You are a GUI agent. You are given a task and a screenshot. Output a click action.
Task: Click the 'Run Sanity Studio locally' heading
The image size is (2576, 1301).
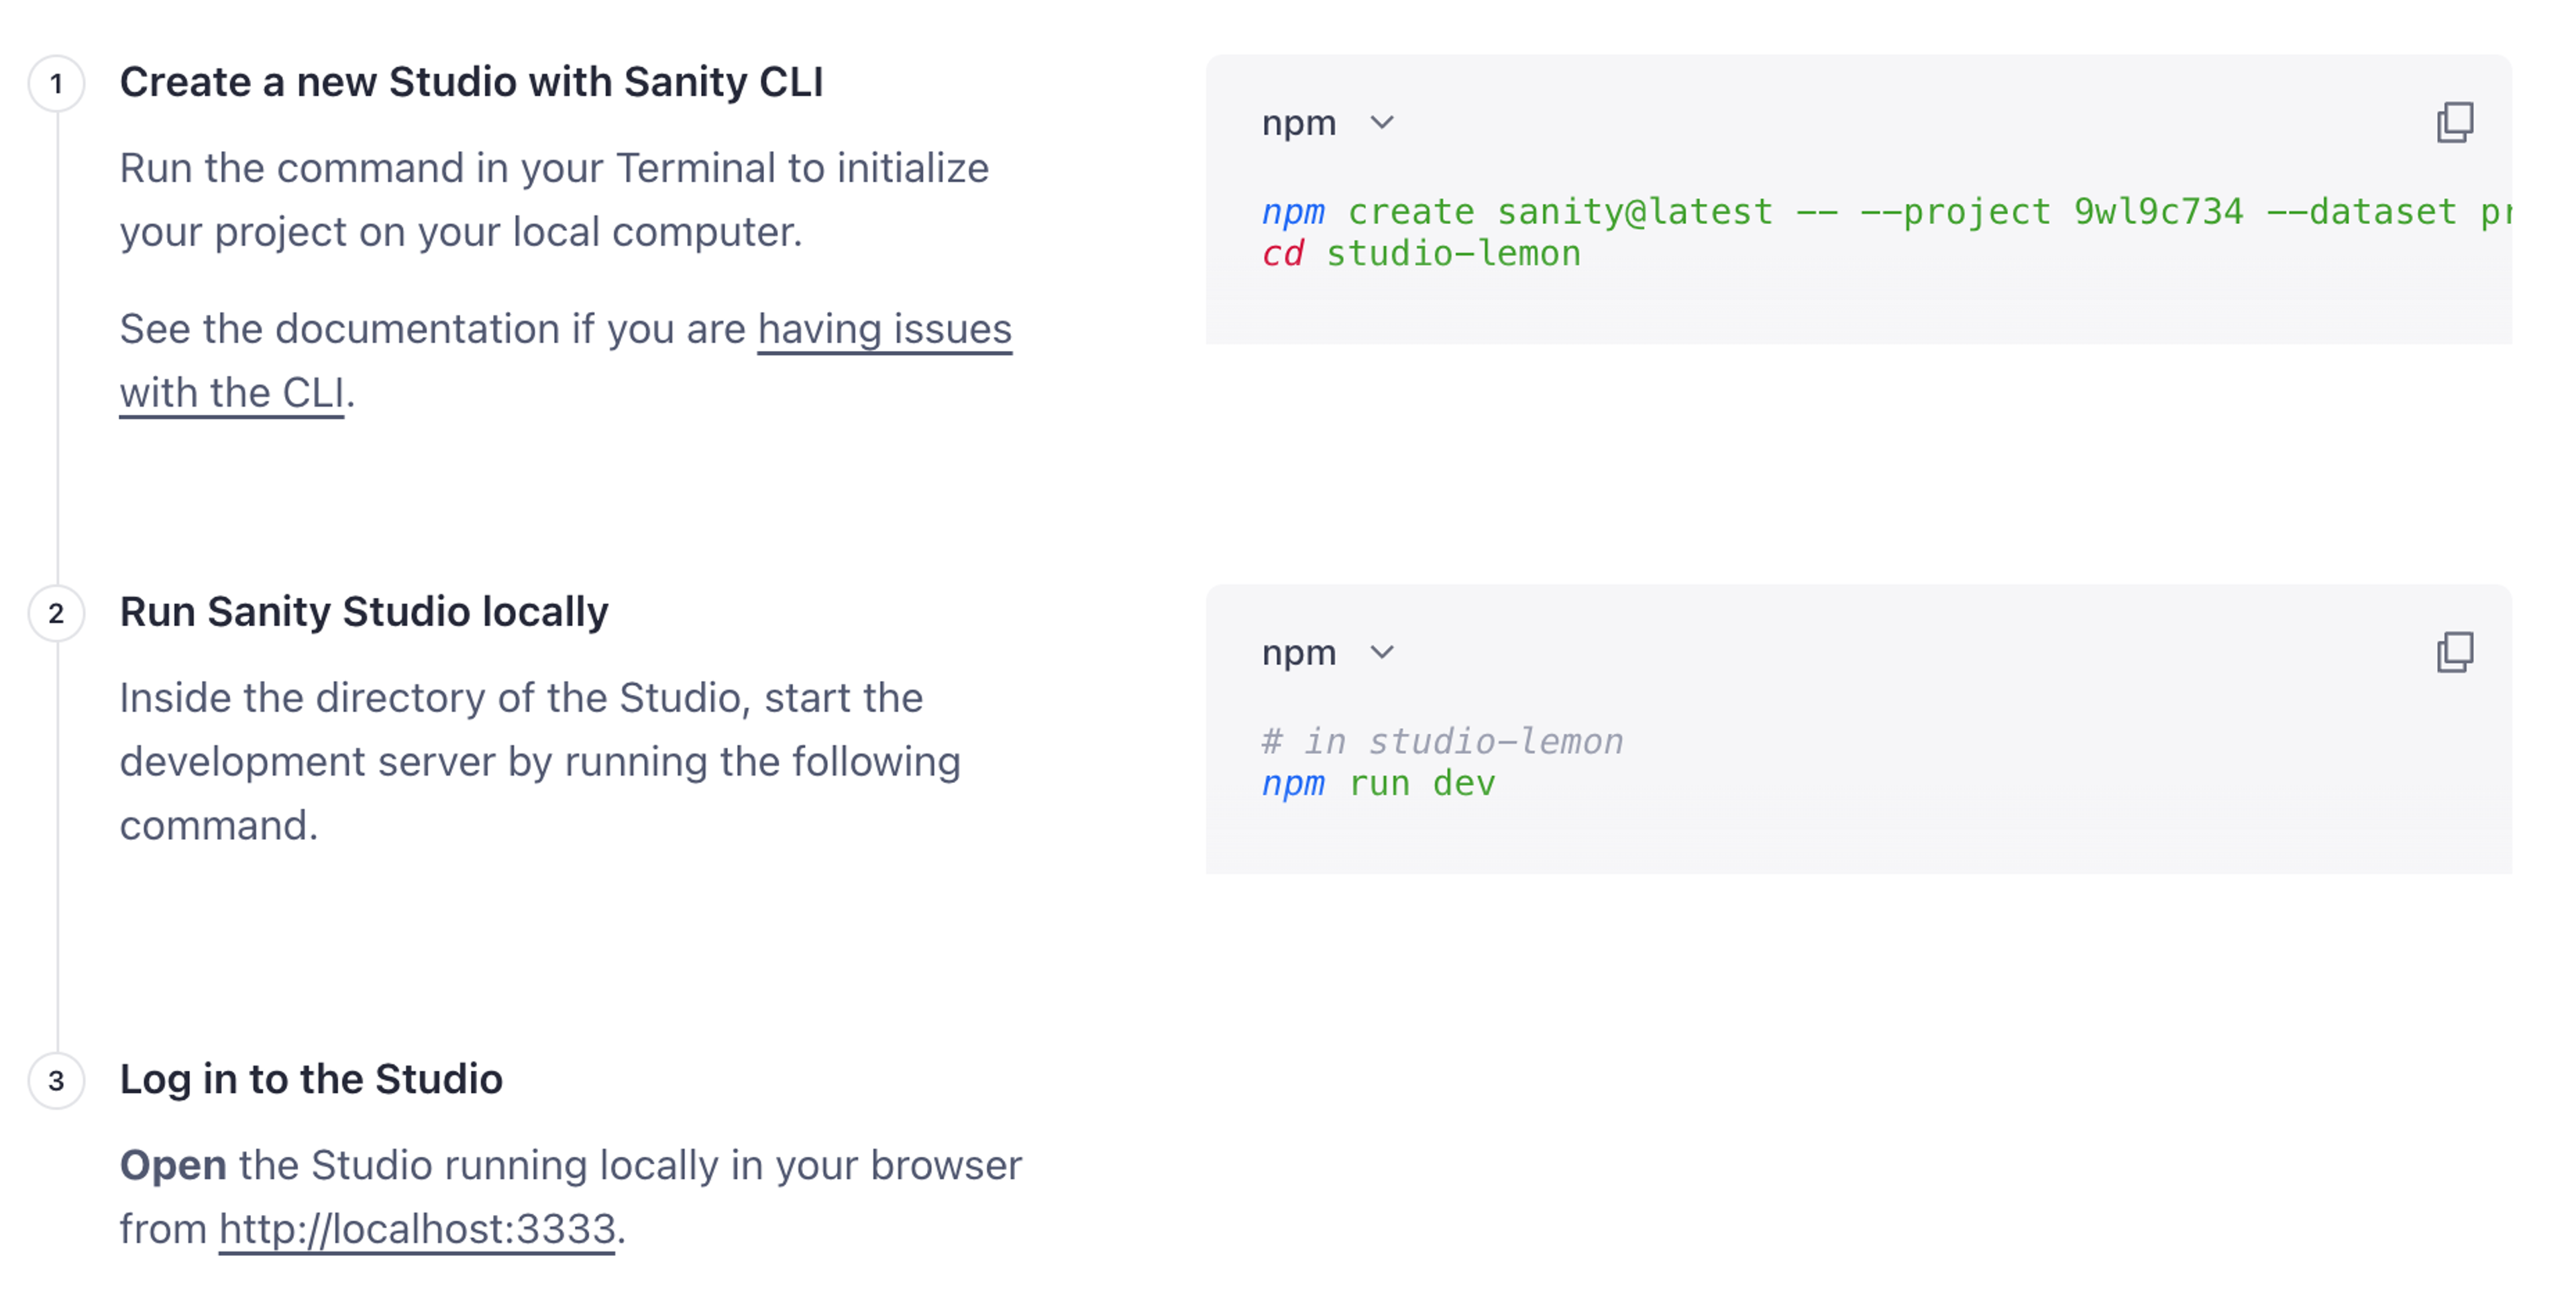click(364, 611)
